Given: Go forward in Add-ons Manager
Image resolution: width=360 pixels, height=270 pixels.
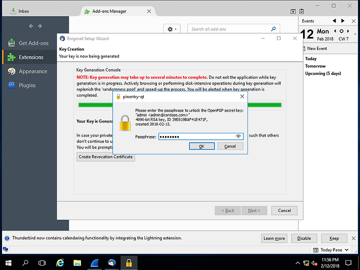Looking at the screenshot, I should [x=40, y=26].
